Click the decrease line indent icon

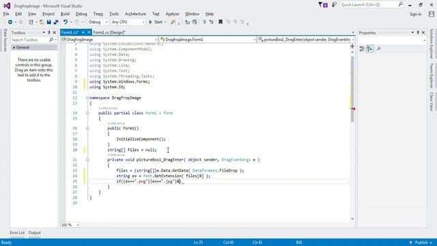point(188,22)
